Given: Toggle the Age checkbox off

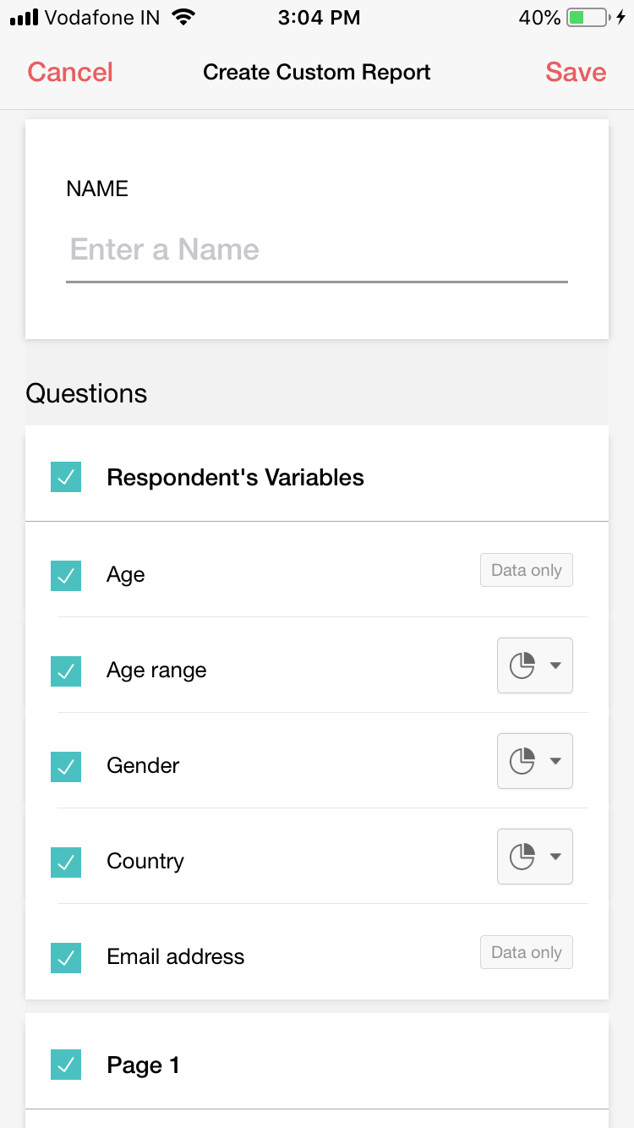Looking at the screenshot, I should [x=66, y=575].
